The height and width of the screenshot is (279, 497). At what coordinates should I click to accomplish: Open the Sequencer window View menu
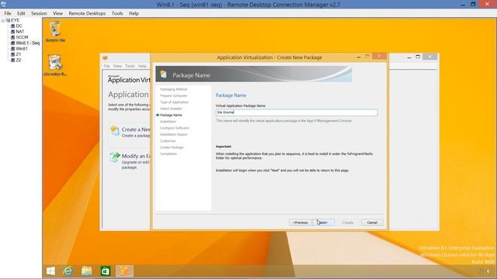pyautogui.click(x=117, y=66)
